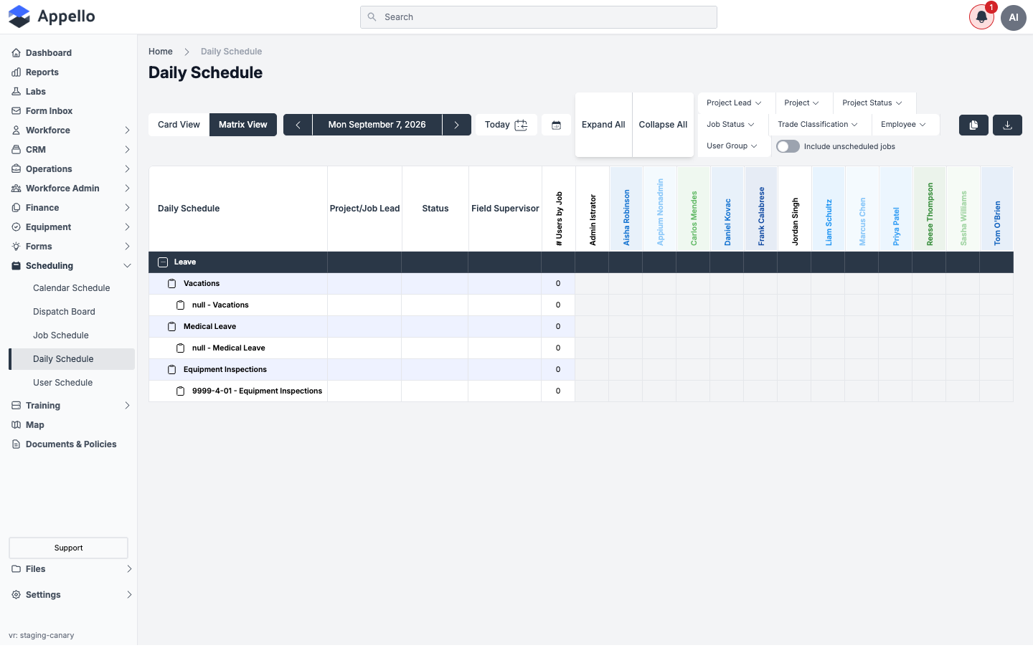
Task: Click the Dashboard home icon
Action: 16,53
